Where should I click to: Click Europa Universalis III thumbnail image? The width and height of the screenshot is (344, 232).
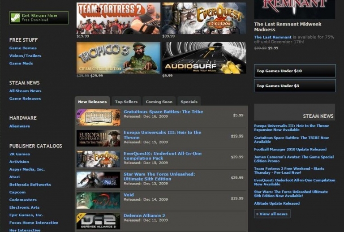[x=98, y=138]
